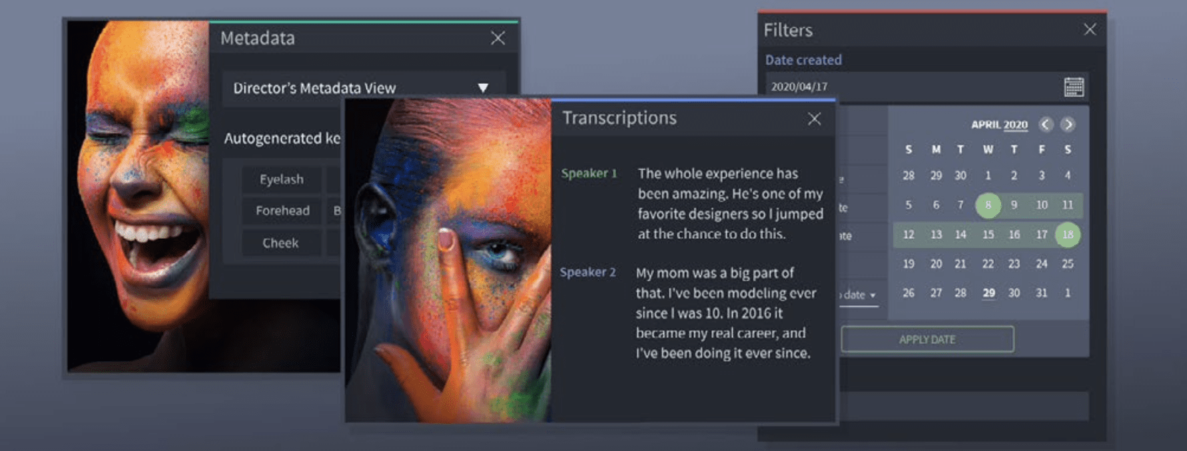Go to previous month arrow
1187x451 pixels.
(x=1046, y=124)
